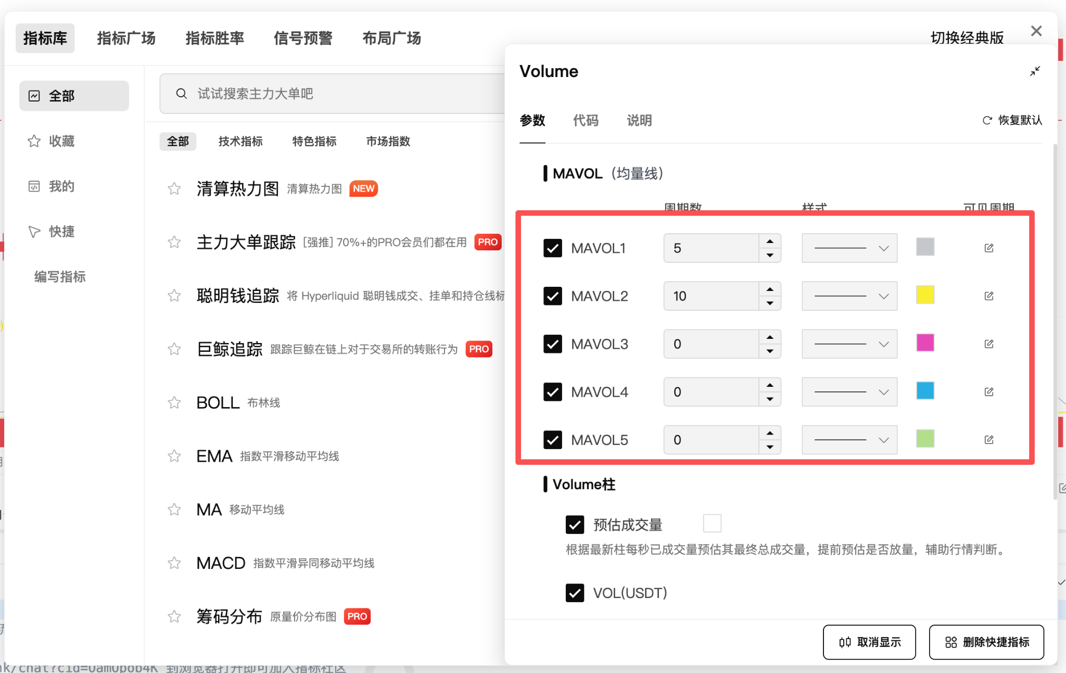Star the 聪明钱追踪 indicator

(174, 296)
